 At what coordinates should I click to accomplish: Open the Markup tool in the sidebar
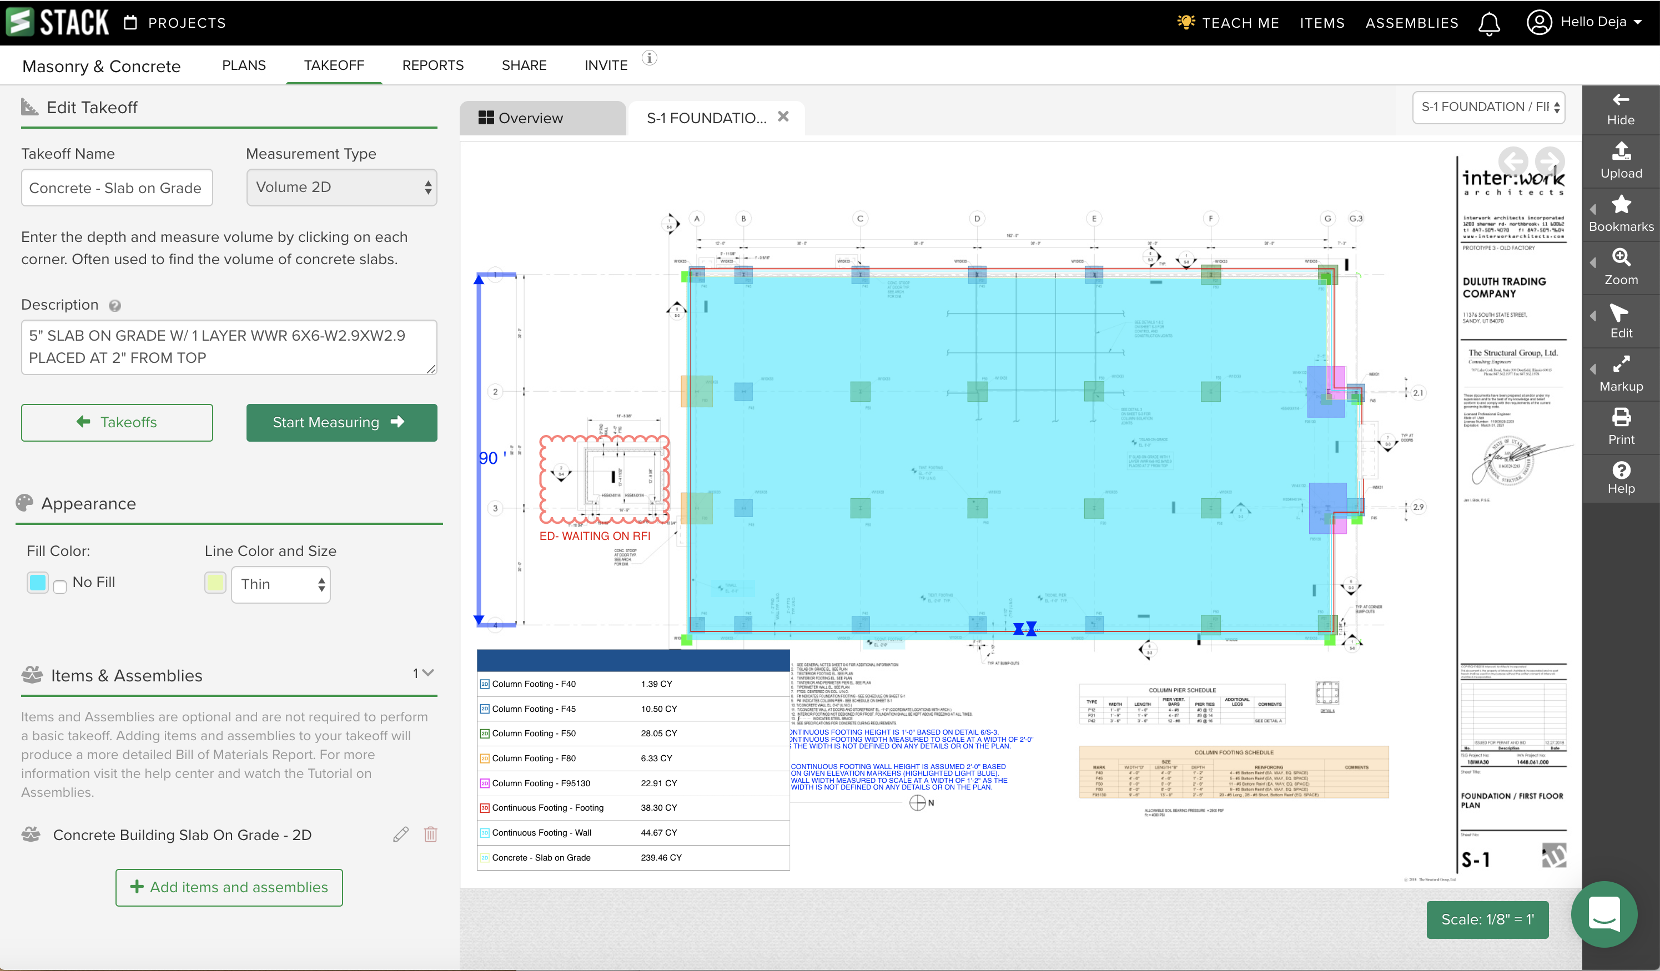1621,374
